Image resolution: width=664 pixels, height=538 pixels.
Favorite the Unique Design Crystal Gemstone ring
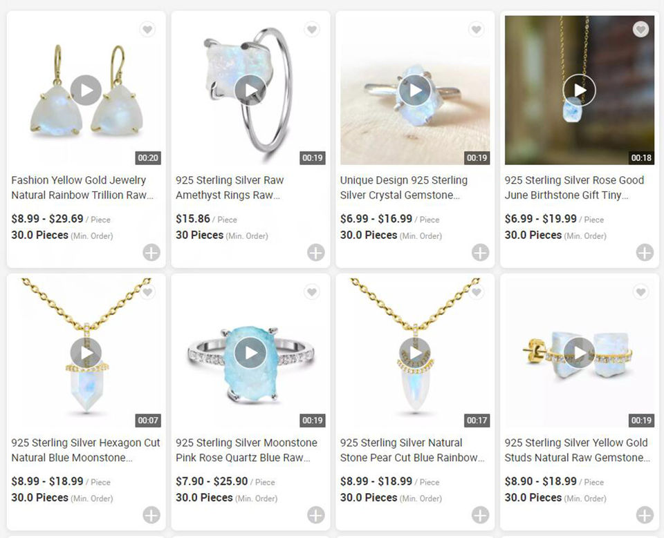tap(477, 30)
